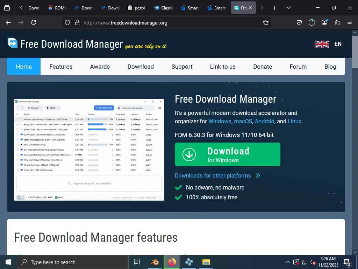358x269 pixels.
Task: Open the Awards menu item
Action: pos(100,67)
